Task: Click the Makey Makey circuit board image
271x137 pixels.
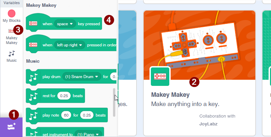Action: pos(199,45)
